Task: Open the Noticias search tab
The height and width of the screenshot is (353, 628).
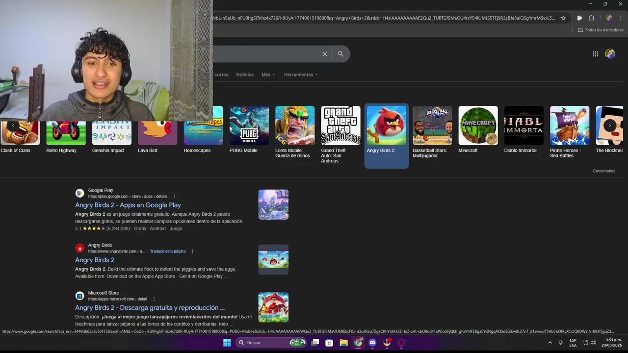Action: coord(245,75)
